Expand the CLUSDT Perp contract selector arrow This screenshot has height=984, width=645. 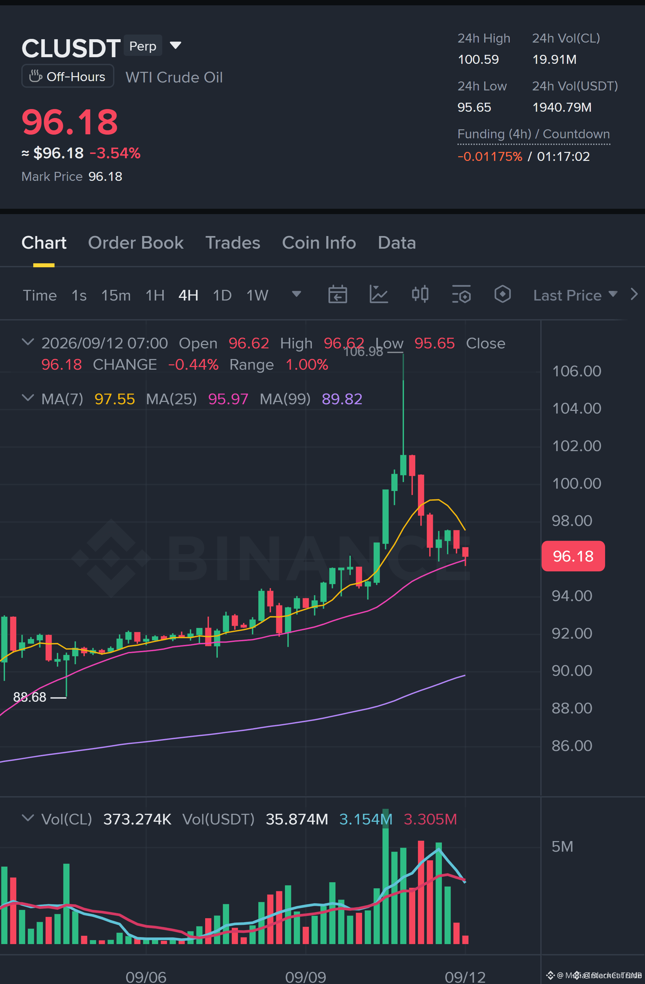[176, 46]
